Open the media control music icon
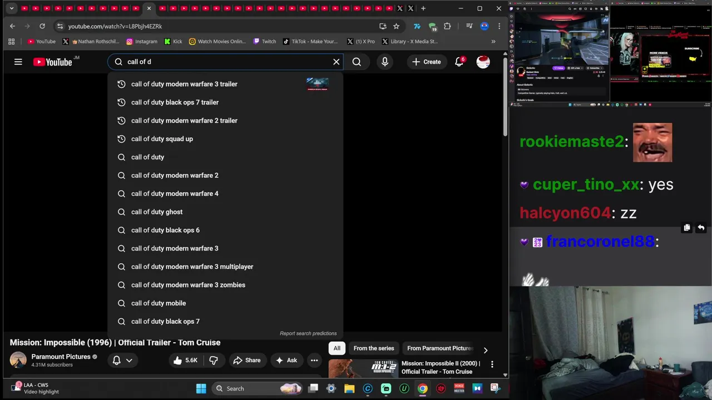This screenshot has height=400, width=712. coord(469,26)
